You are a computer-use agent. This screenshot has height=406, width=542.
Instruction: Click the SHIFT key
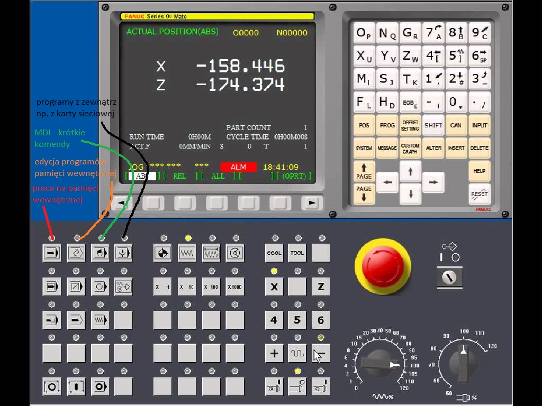coord(433,125)
